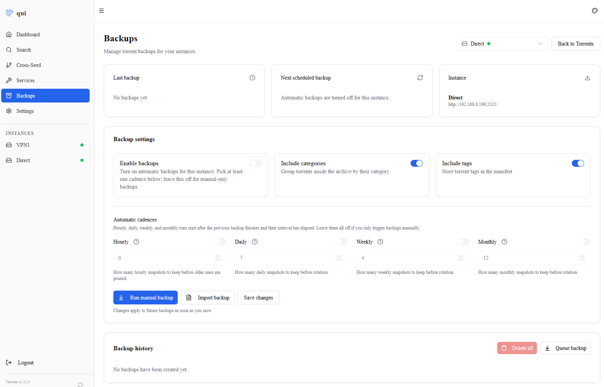Click the Back to Torrents button

576,44
